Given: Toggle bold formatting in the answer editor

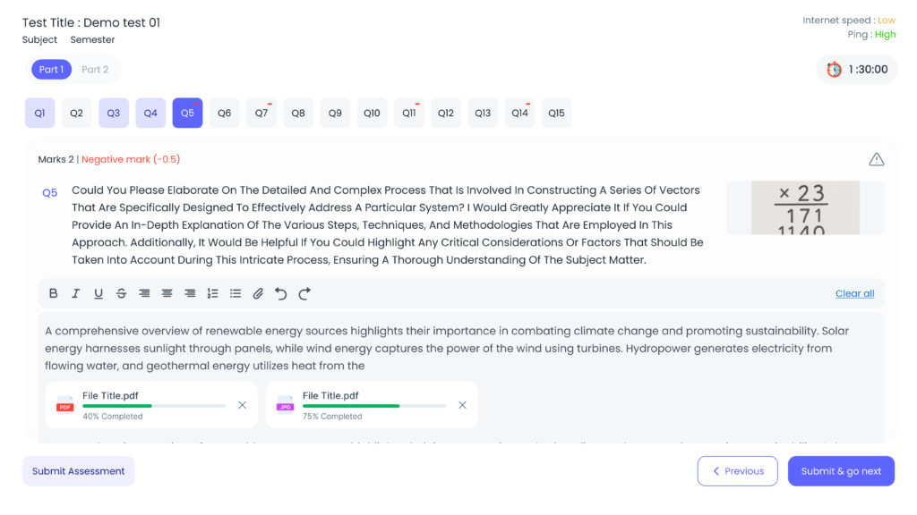Looking at the screenshot, I should pyautogui.click(x=53, y=293).
